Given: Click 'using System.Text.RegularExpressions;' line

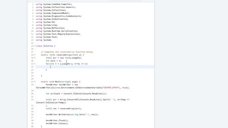Looking at the screenshot, I should (58, 34).
